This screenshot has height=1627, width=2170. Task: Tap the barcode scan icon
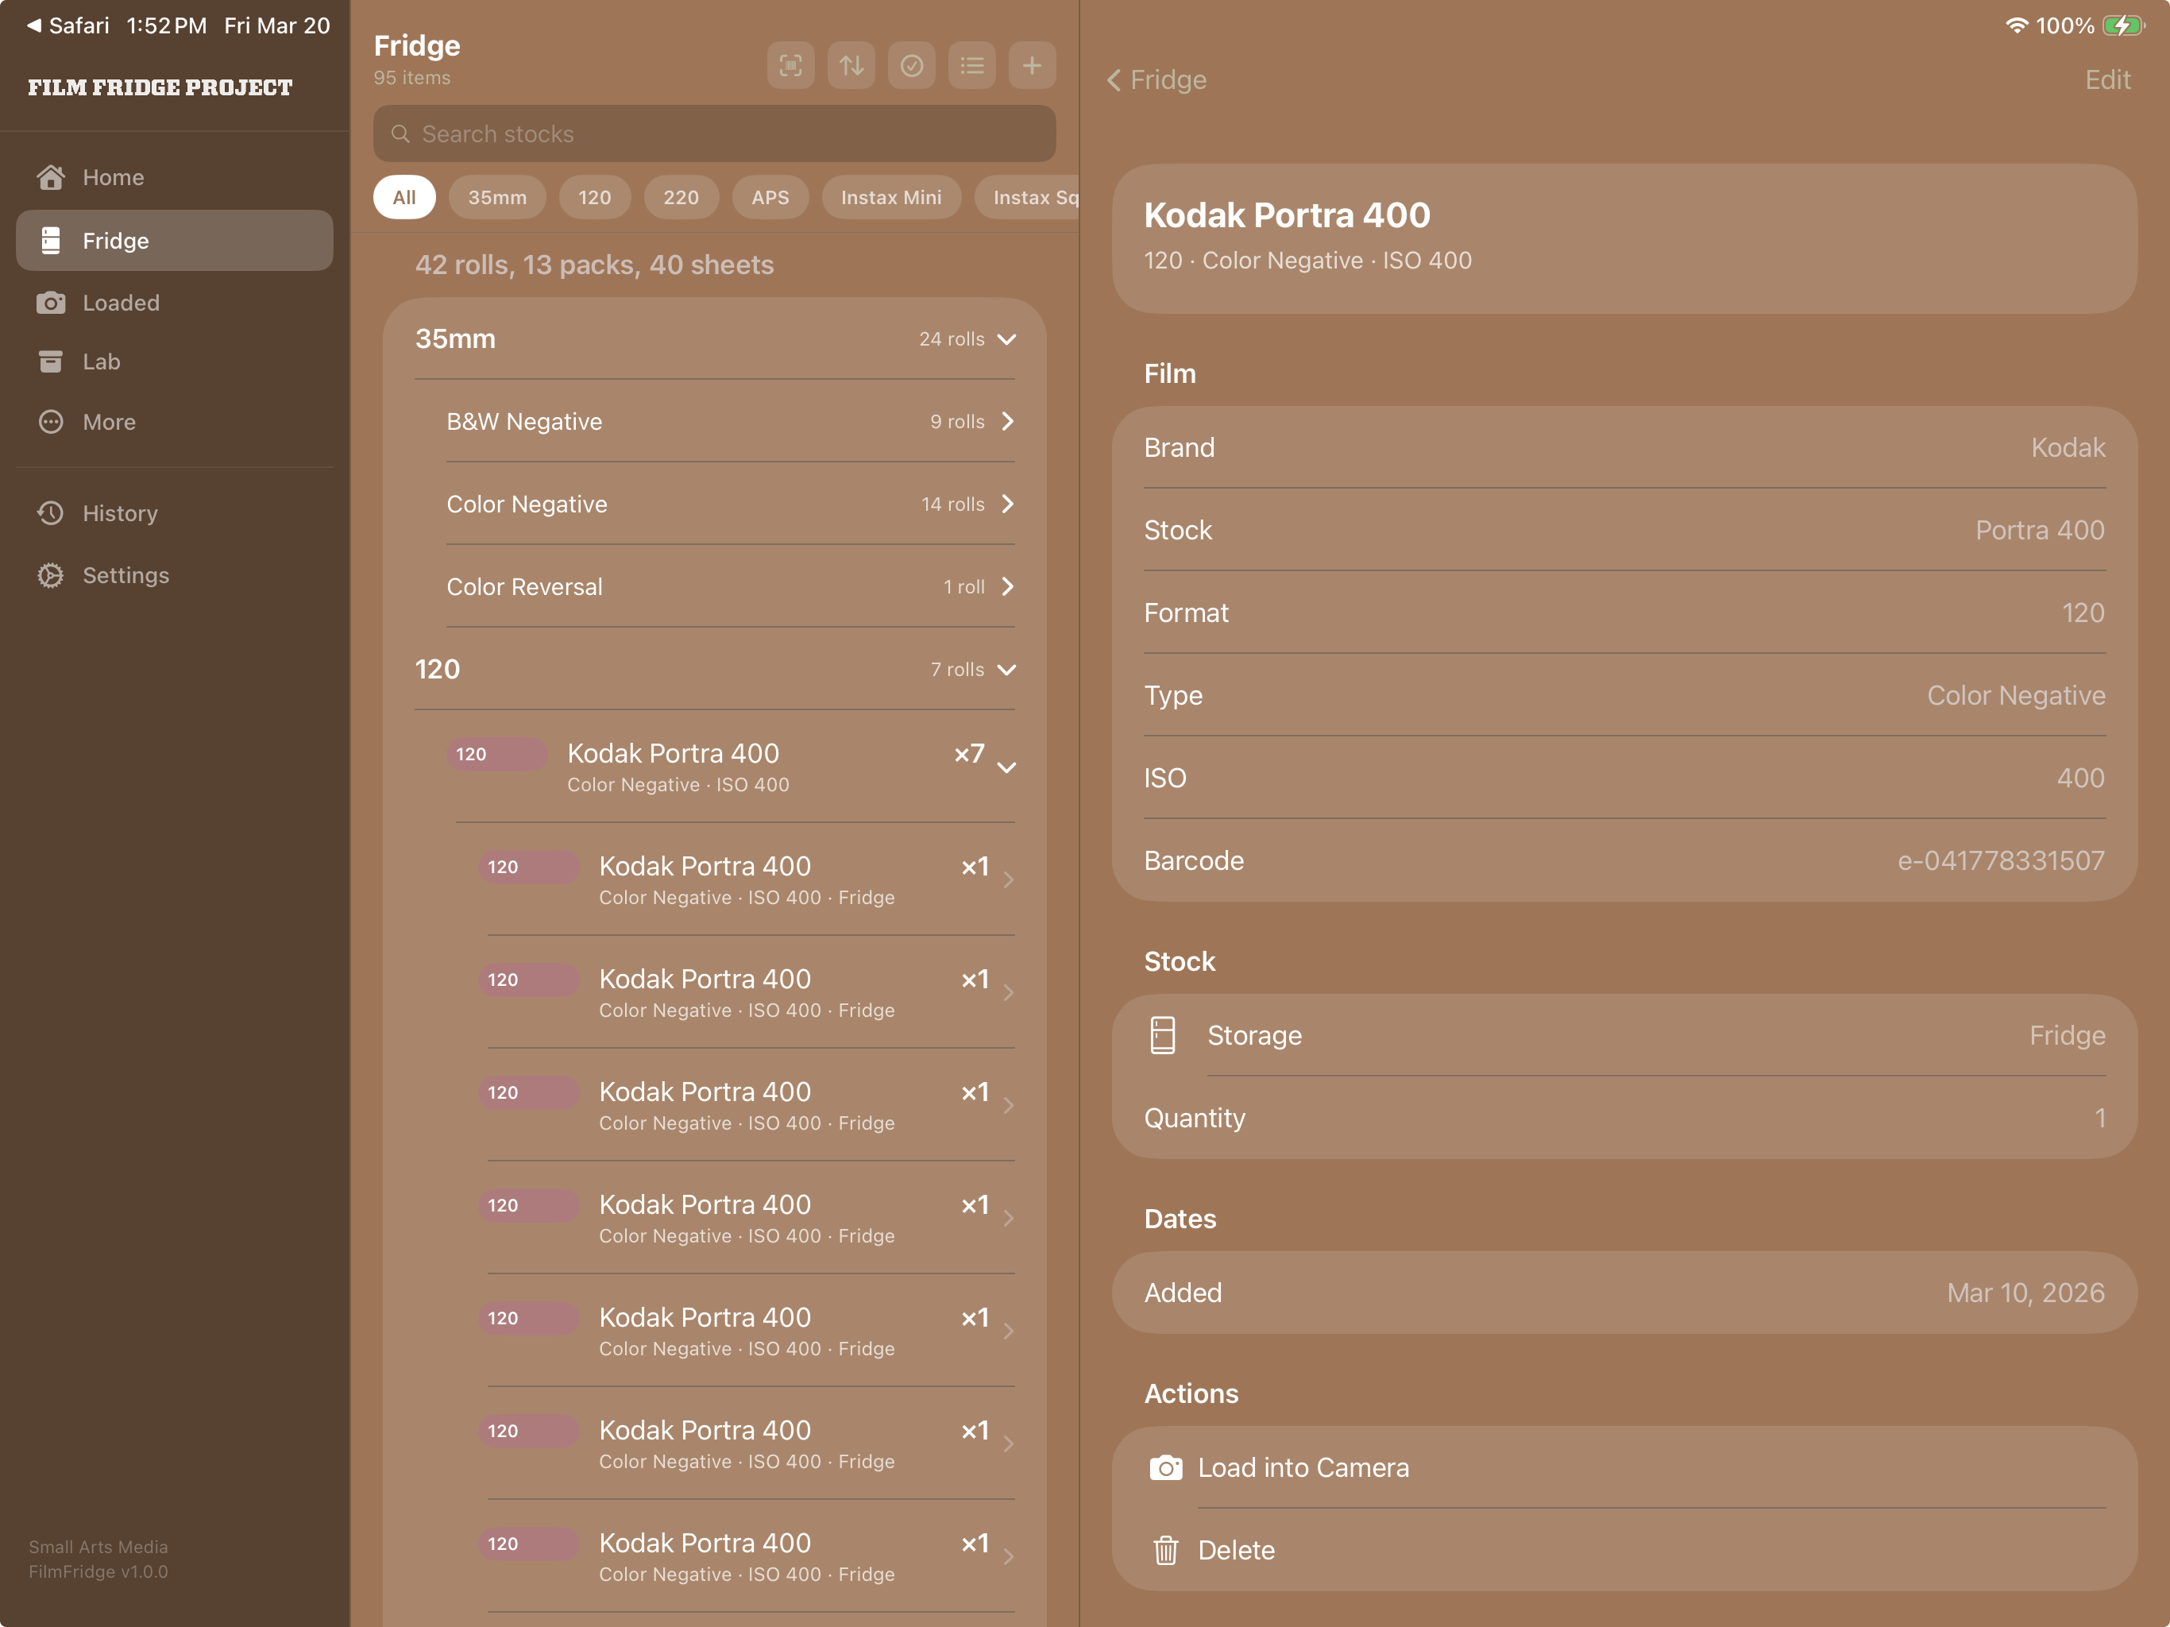790,66
